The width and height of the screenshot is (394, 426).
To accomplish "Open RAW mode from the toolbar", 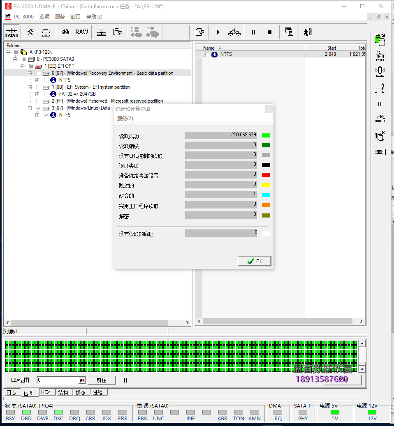I will click(x=81, y=32).
